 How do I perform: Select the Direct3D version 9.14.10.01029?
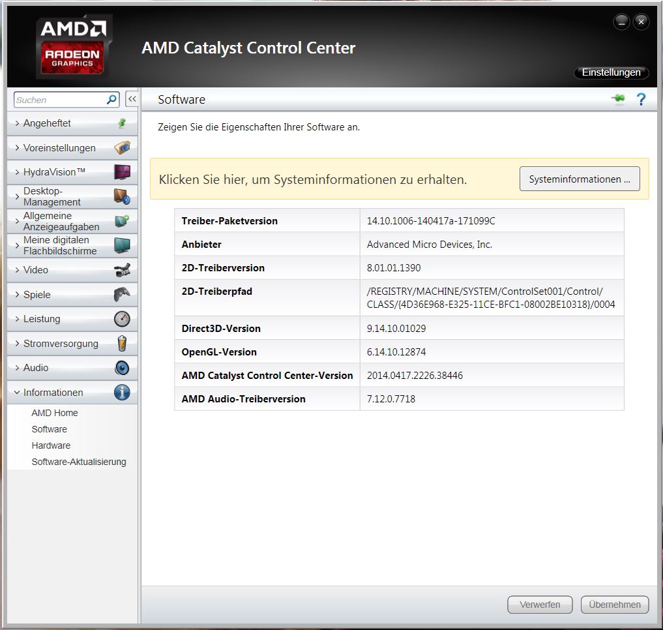396,328
